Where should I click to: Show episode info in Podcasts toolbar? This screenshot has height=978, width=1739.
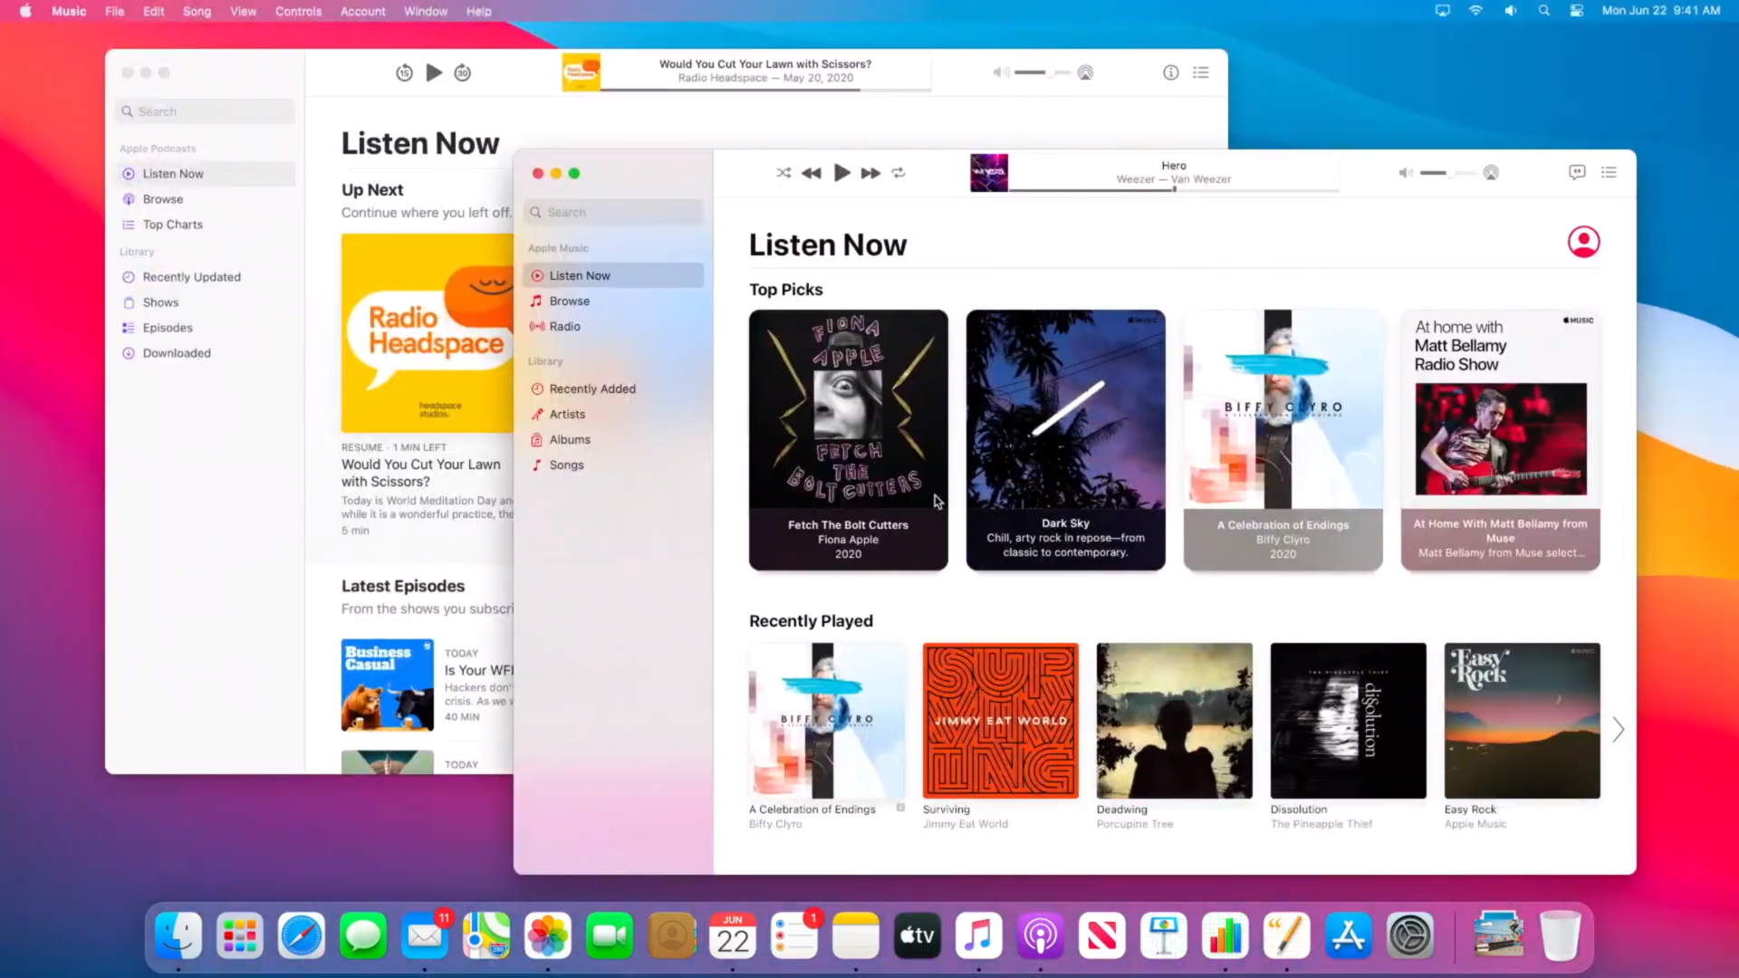pyautogui.click(x=1170, y=72)
